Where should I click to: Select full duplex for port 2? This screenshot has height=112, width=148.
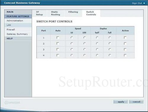tap(110, 44)
